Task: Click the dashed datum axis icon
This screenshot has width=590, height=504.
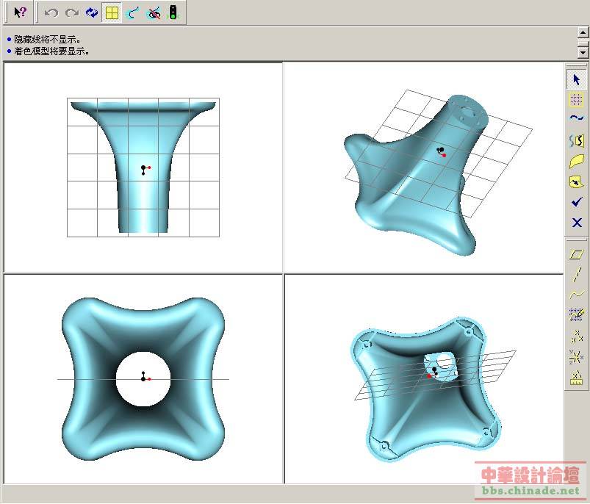Action: [x=576, y=274]
